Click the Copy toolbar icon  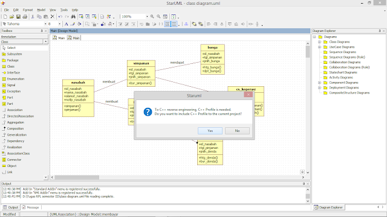click(x=39, y=16)
